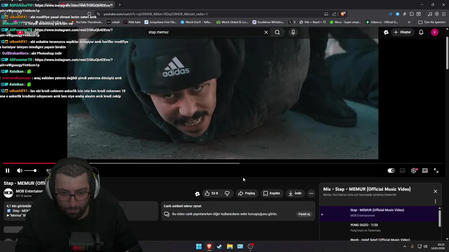The height and width of the screenshot is (252, 449).
Task: Mute the video volume speaker icon
Action: [x=20, y=170]
